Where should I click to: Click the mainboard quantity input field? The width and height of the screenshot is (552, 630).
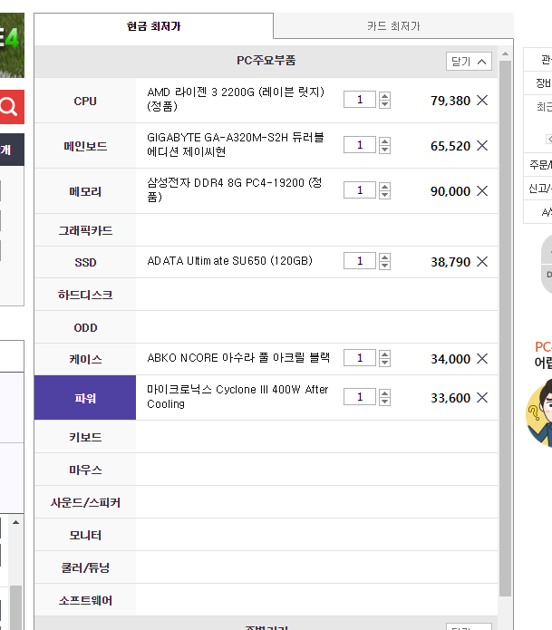(x=360, y=145)
